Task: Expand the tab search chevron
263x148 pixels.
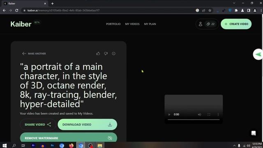Action: pyautogui.click(x=234, y=3)
